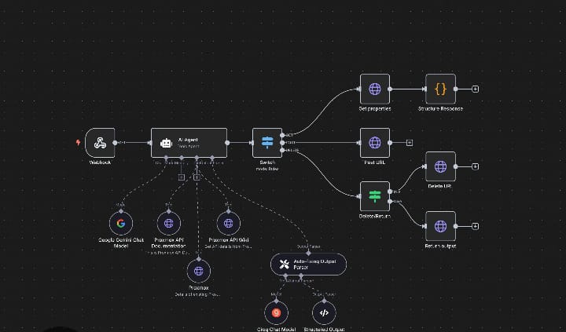Image resolution: width=566 pixels, height=332 pixels.
Task: Click the Delete/Return lower output connector
Action: [390, 202]
